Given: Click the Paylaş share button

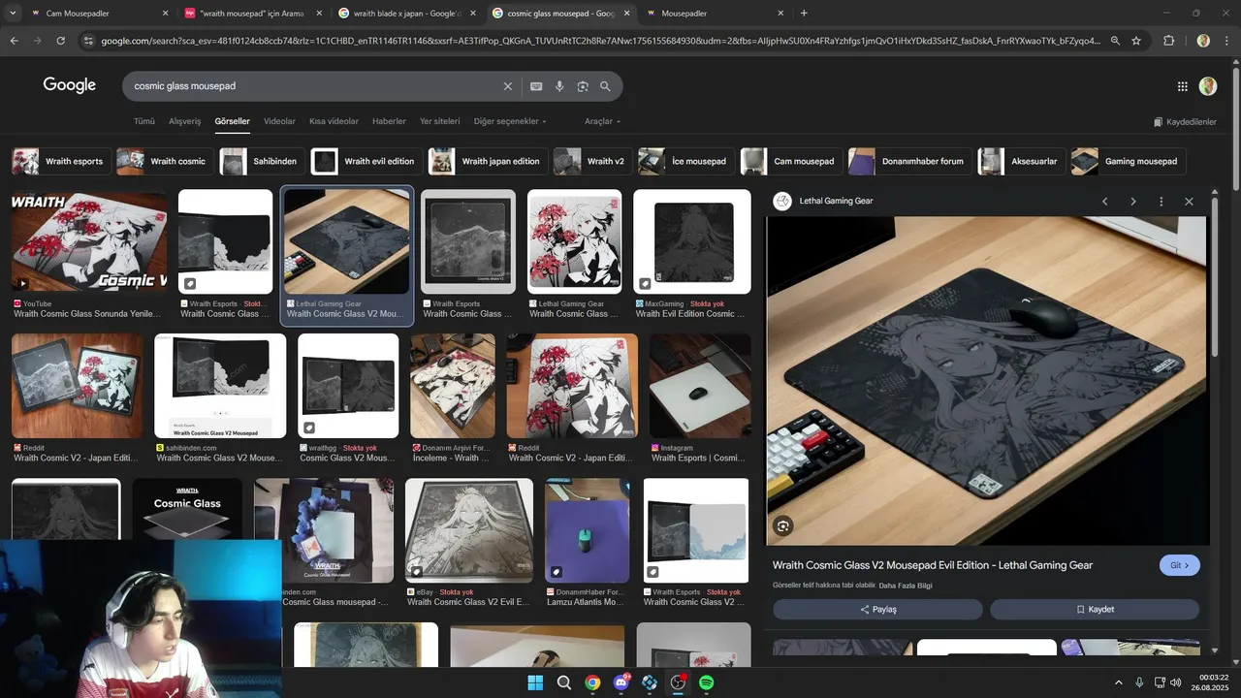Looking at the screenshot, I should (877, 610).
